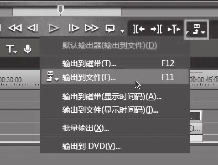Set Out point icon

tap(157, 29)
